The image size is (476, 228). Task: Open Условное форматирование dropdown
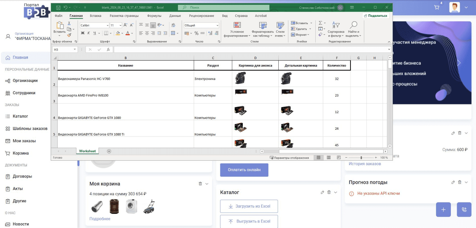point(237,29)
